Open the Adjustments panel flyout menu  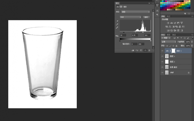[192, 16]
